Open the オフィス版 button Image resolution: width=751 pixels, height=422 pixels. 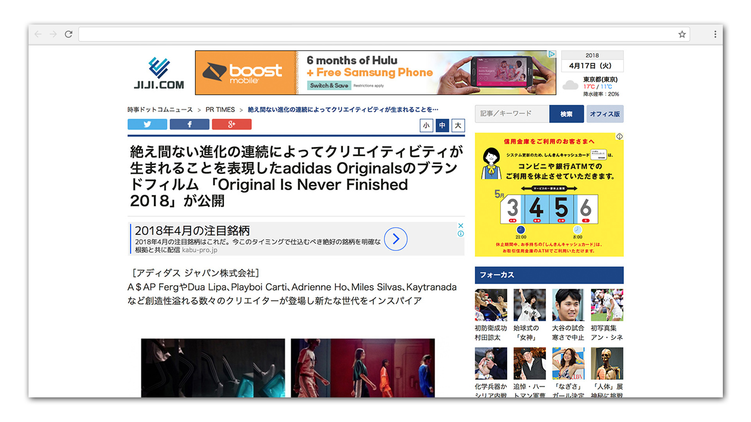coord(605,114)
